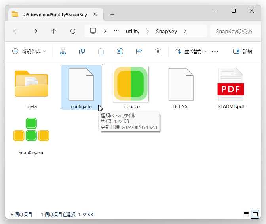Click the meta folder name label
The image size is (266, 224).
click(32, 106)
